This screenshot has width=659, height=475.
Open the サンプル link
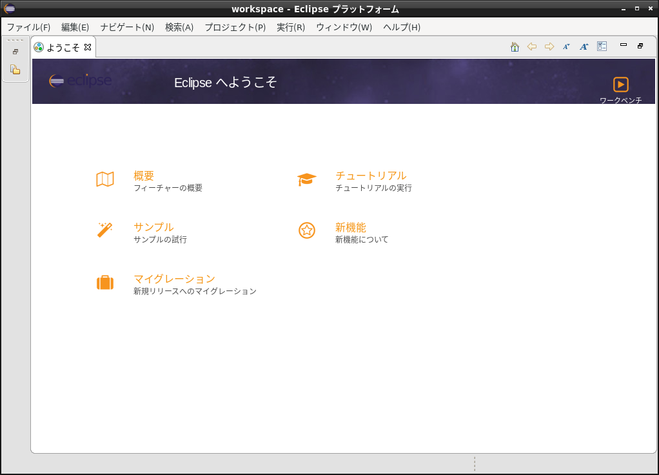pyautogui.click(x=154, y=227)
